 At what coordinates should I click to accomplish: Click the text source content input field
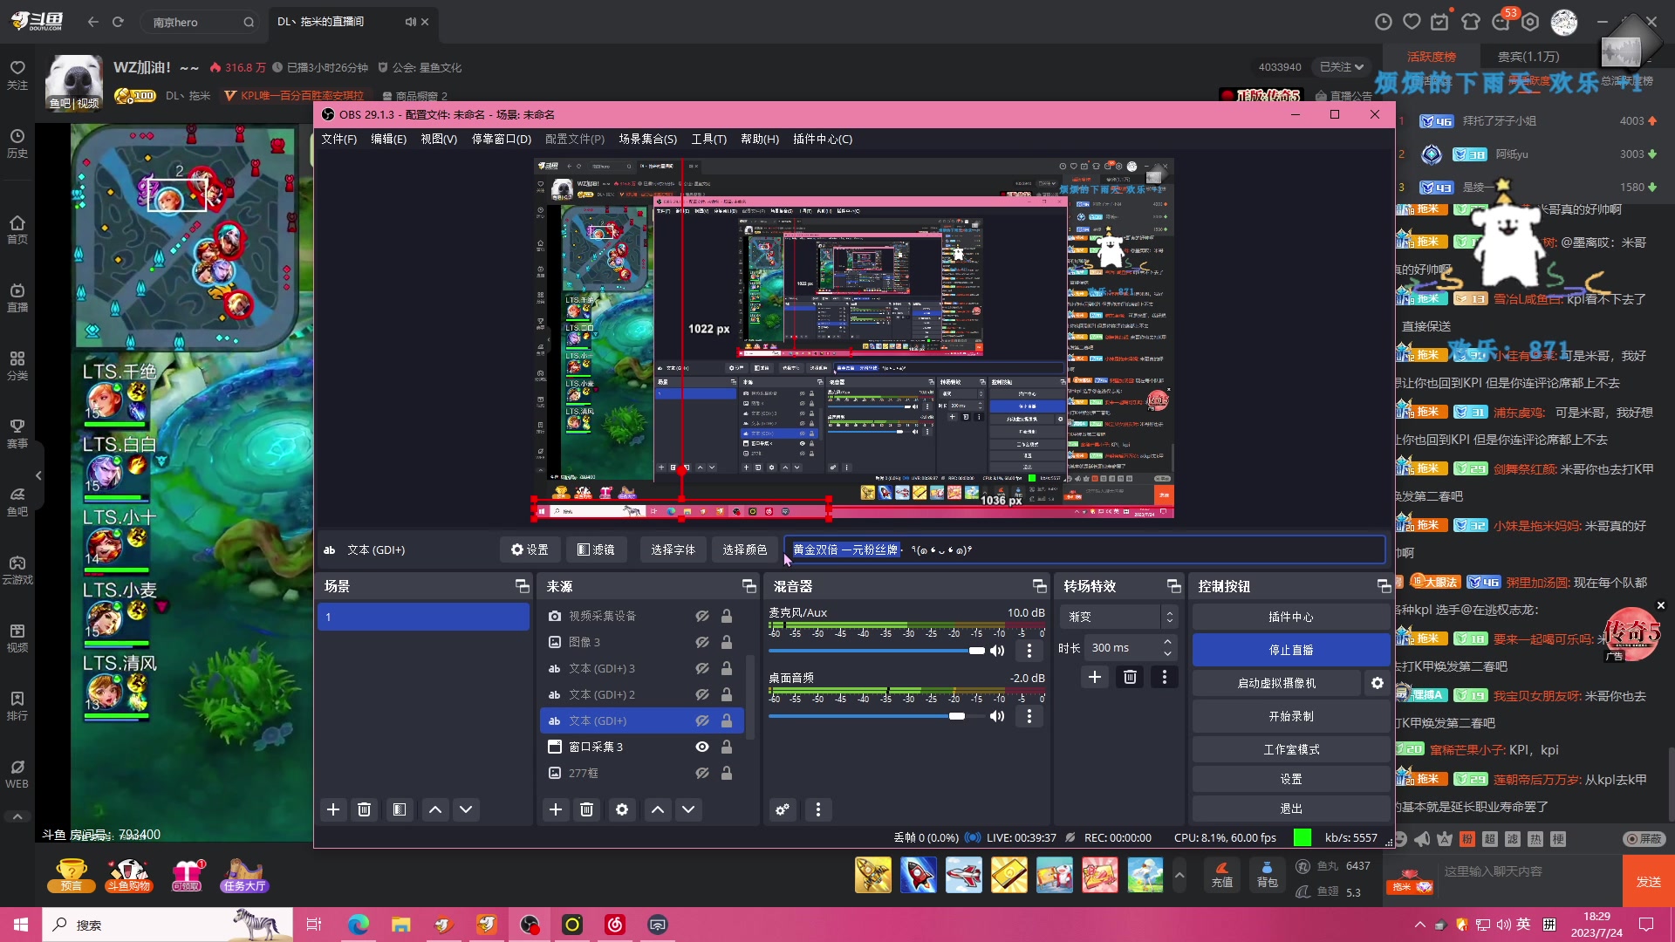[x=1084, y=549]
